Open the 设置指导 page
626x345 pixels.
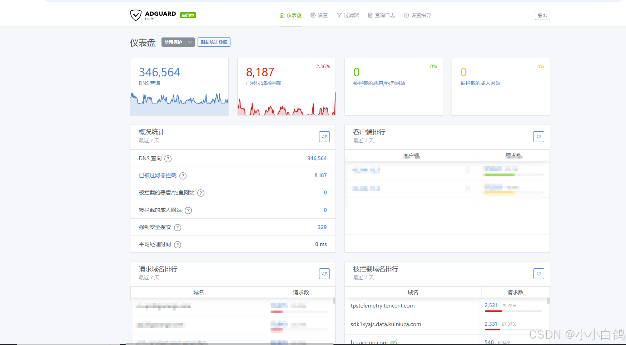click(x=417, y=15)
